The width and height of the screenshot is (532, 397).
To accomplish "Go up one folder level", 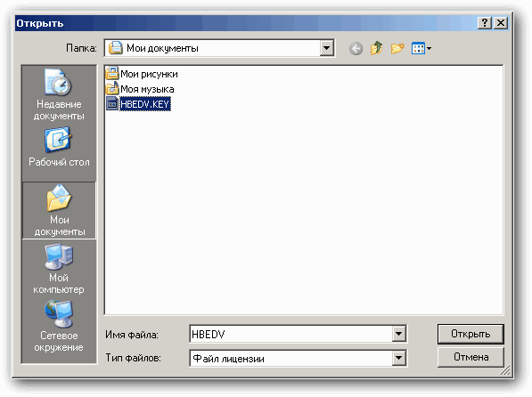I will click(x=376, y=48).
